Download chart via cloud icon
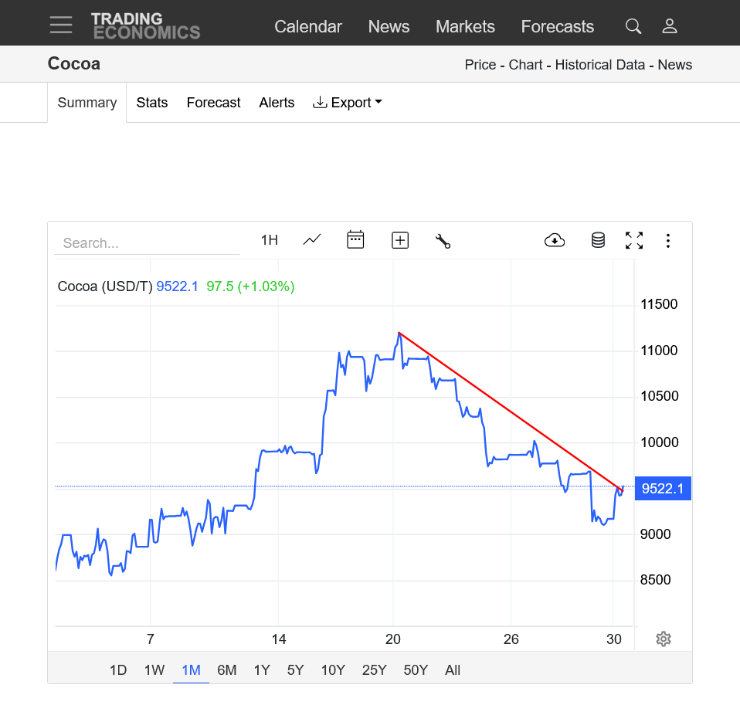The height and width of the screenshot is (715, 740). click(x=555, y=240)
